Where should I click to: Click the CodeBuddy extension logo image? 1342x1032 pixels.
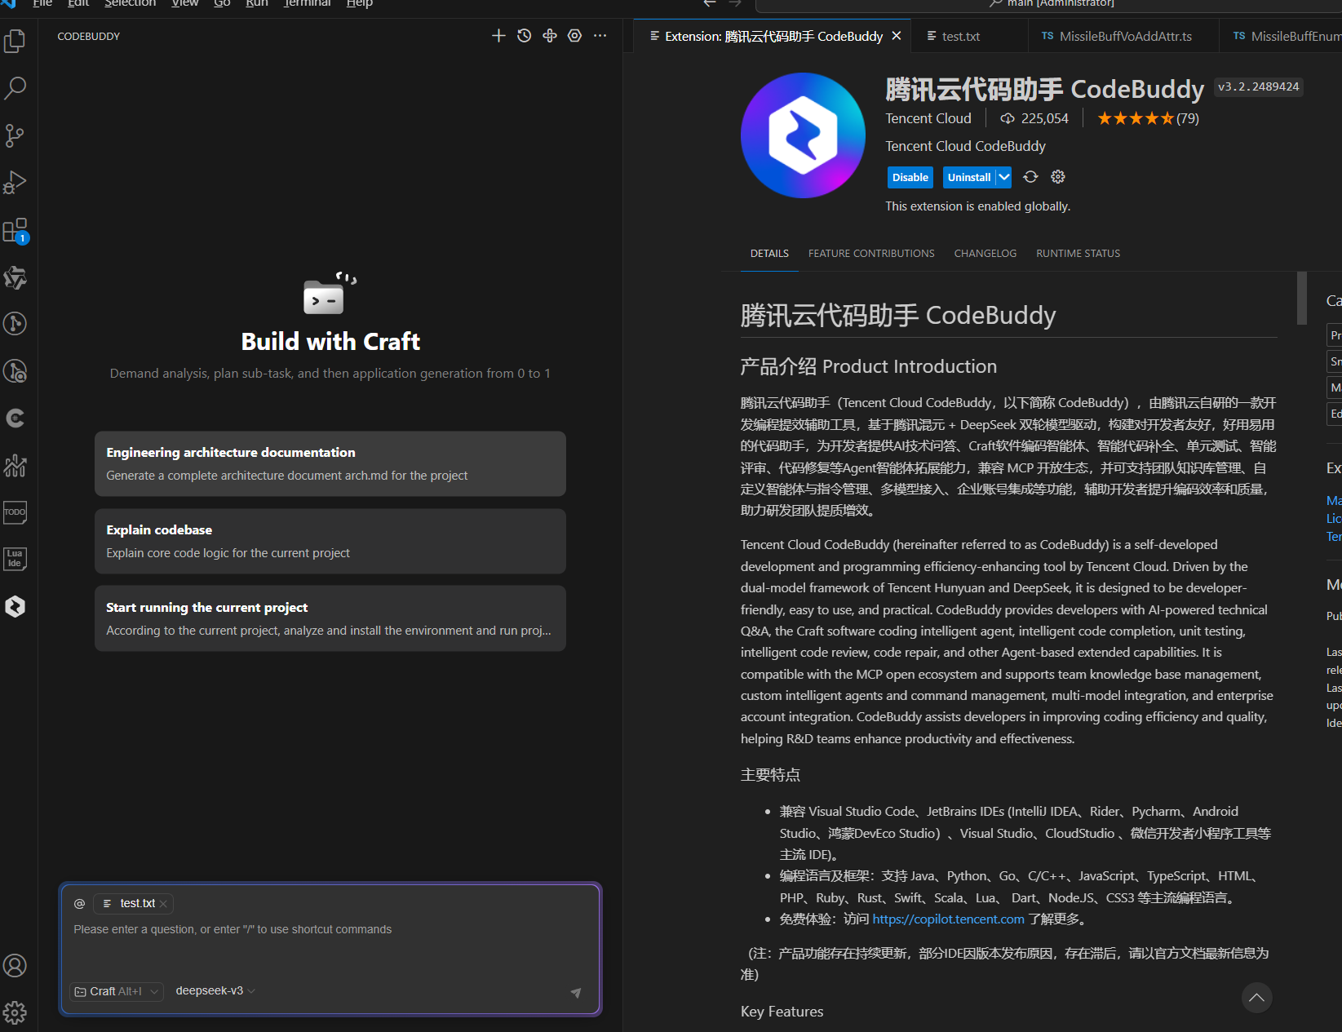(x=803, y=135)
